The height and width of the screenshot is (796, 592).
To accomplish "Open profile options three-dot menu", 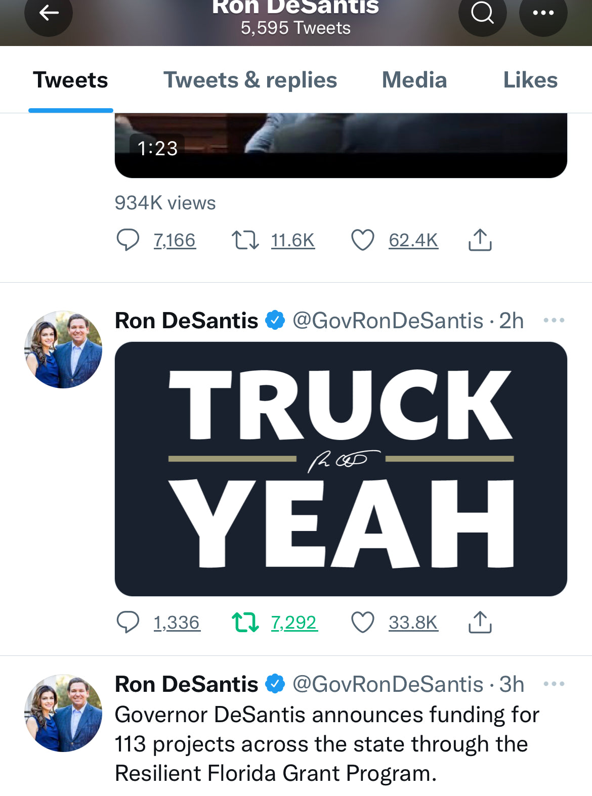I will [x=543, y=13].
